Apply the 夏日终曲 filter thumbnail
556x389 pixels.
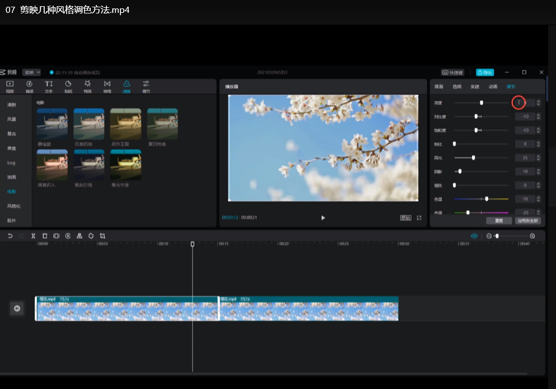pyautogui.click(x=162, y=124)
